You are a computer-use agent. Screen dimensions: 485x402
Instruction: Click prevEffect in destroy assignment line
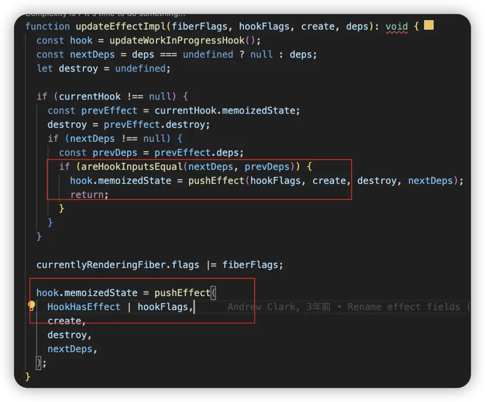click(132, 125)
